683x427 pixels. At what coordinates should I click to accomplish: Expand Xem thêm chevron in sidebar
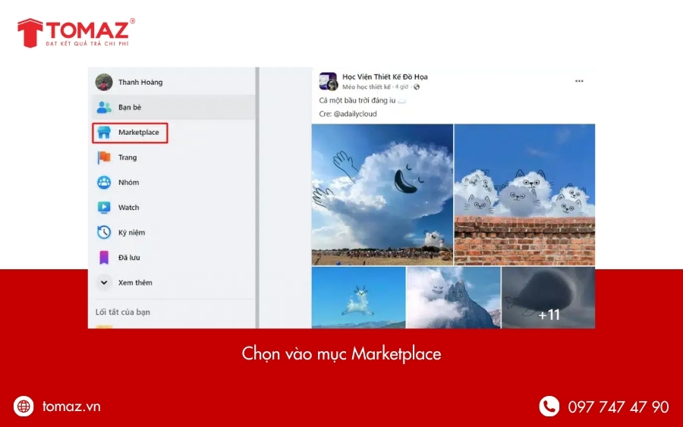[x=104, y=283]
